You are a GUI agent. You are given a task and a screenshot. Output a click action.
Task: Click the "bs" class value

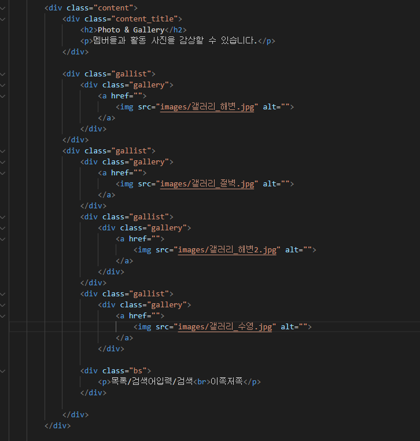point(138,371)
